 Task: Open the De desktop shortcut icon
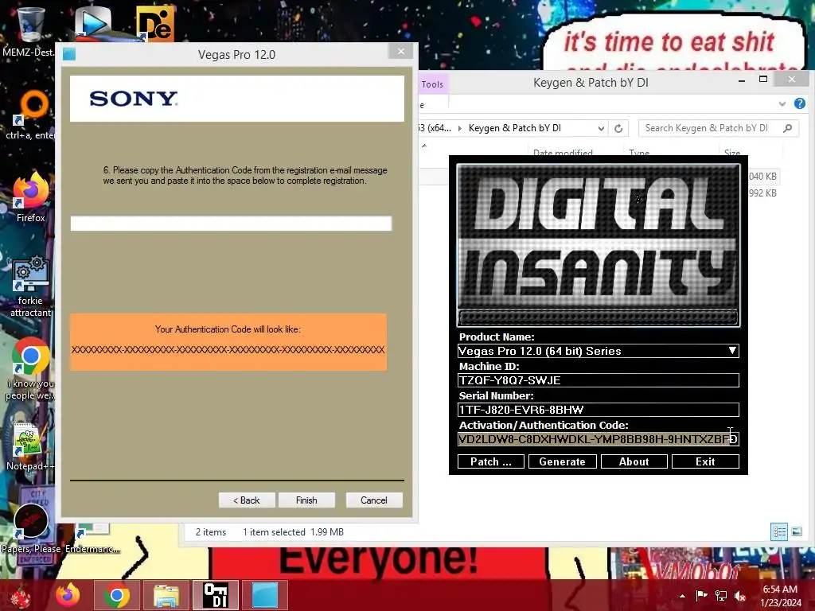(x=155, y=24)
